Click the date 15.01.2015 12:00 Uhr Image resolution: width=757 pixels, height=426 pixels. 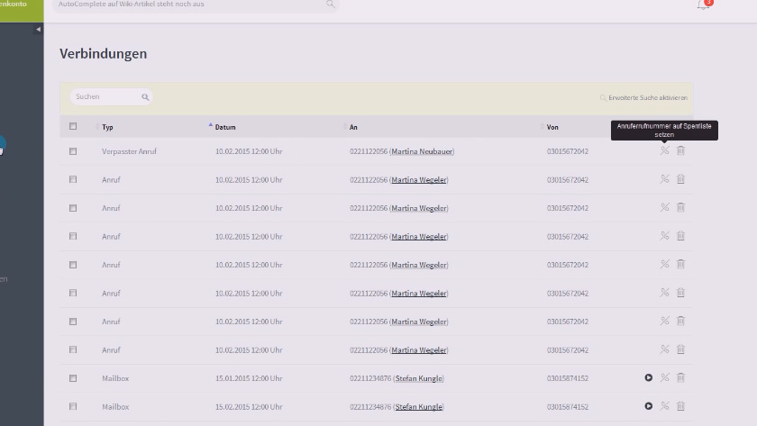pyautogui.click(x=249, y=379)
